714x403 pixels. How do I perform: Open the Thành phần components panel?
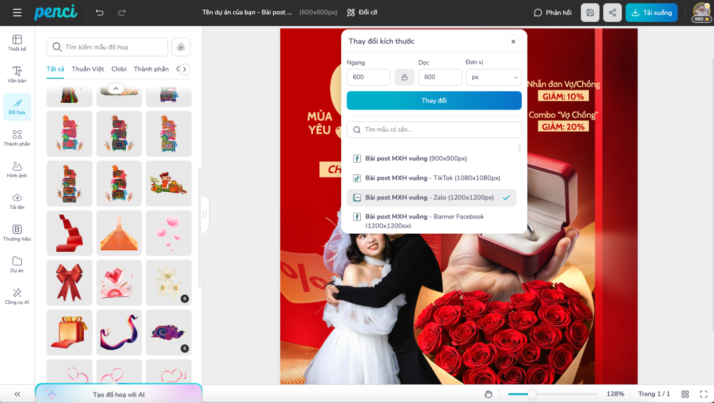coord(17,138)
